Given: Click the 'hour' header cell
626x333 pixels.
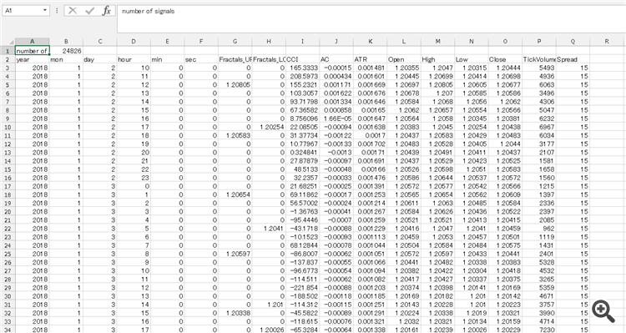Looking at the screenshot, I should [x=134, y=59].
